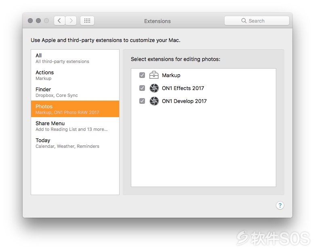Click the ON1 Develop 2017 shutter icon

154,101
